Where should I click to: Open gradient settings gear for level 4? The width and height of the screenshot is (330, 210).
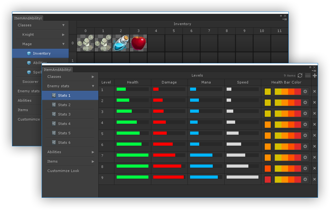point(305,124)
